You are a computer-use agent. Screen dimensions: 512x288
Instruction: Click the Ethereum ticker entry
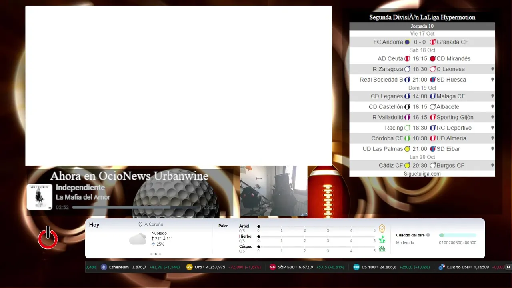140,267
